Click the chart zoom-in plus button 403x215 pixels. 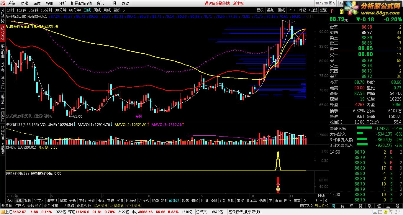click(317, 201)
